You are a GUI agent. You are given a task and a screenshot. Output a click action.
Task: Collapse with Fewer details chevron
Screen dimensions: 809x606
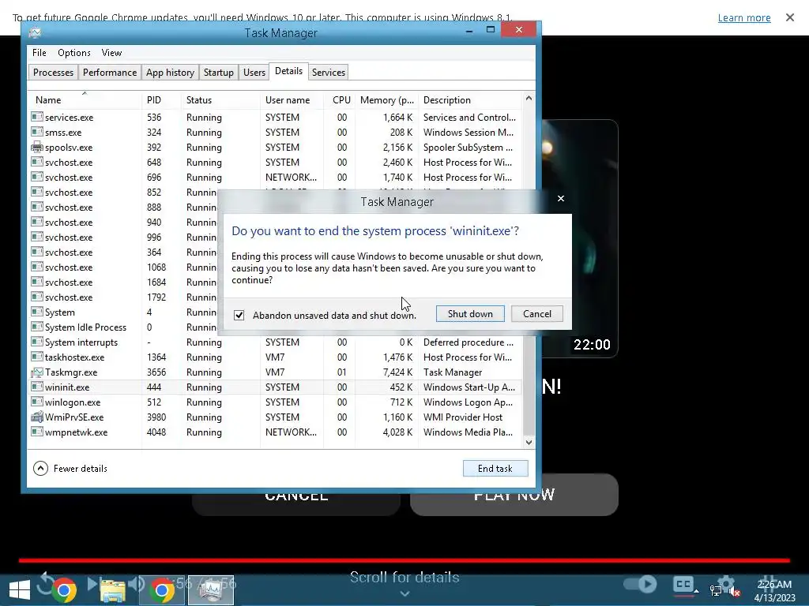(41, 469)
